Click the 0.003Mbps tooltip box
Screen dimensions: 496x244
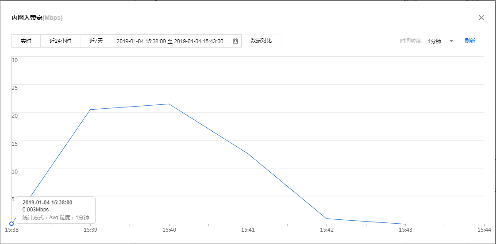tap(56, 210)
